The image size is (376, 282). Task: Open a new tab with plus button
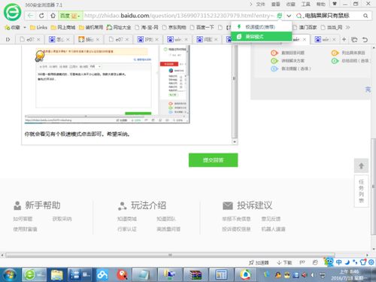[x=344, y=39]
